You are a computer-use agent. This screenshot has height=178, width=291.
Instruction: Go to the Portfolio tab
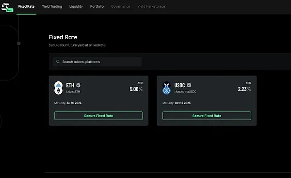pyautogui.click(x=97, y=6)
